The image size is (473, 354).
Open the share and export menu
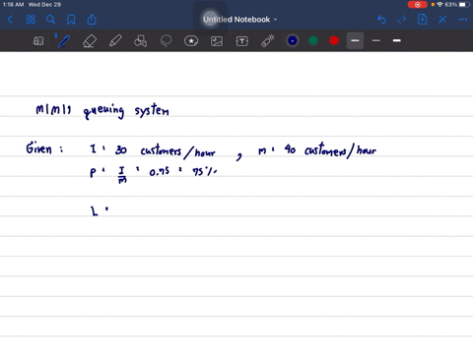point(92,20)
